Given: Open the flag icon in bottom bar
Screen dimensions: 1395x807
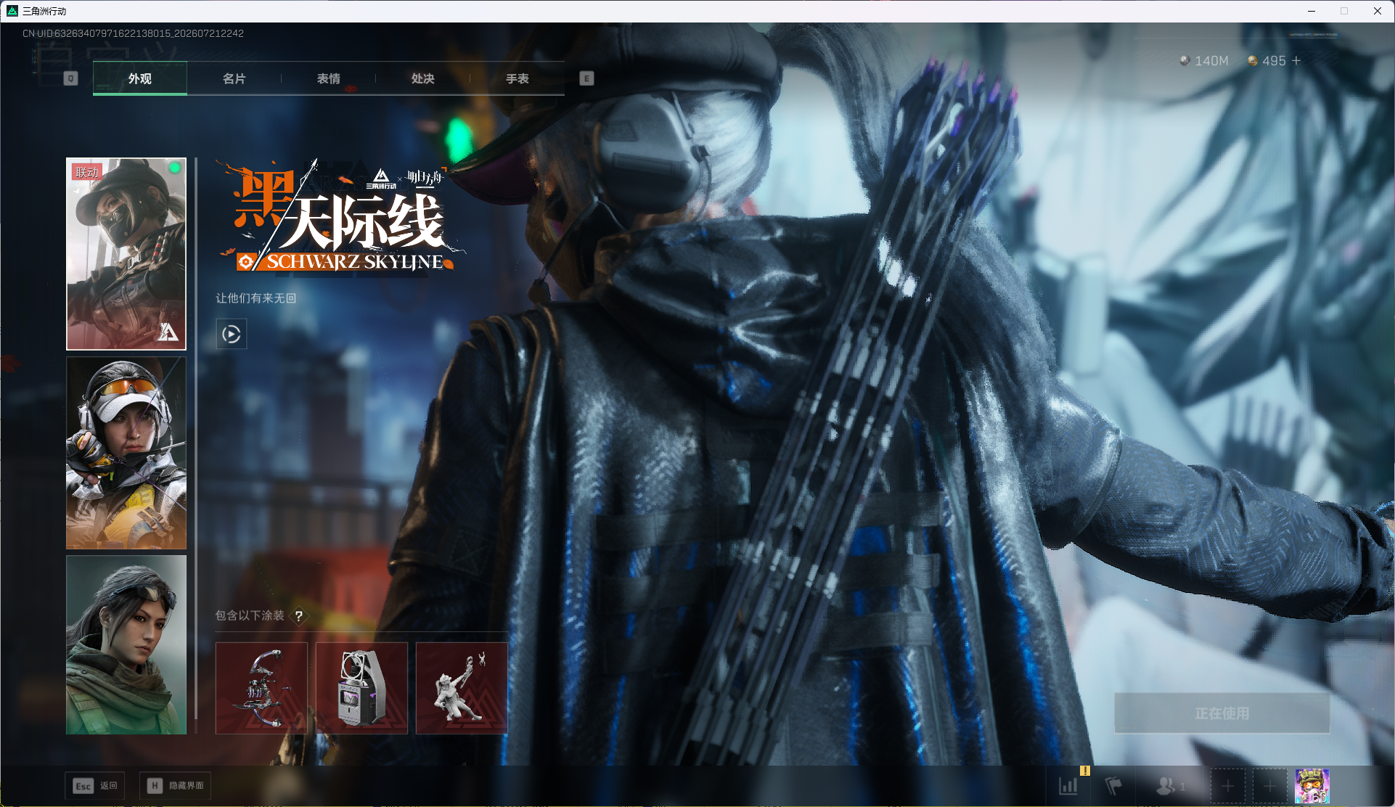Looking at the screenshot, I should 1113,785.
